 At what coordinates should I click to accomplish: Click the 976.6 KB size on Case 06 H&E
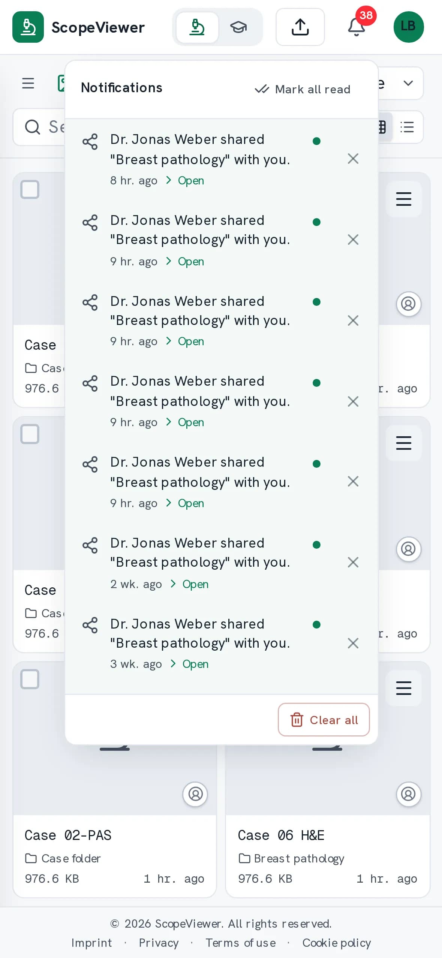(x=265, y=879)
